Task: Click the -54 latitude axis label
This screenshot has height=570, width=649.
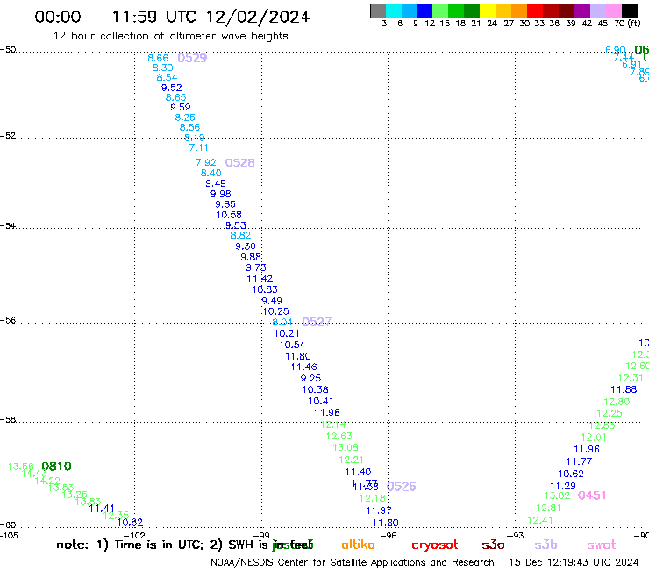Action: [8, 225]
